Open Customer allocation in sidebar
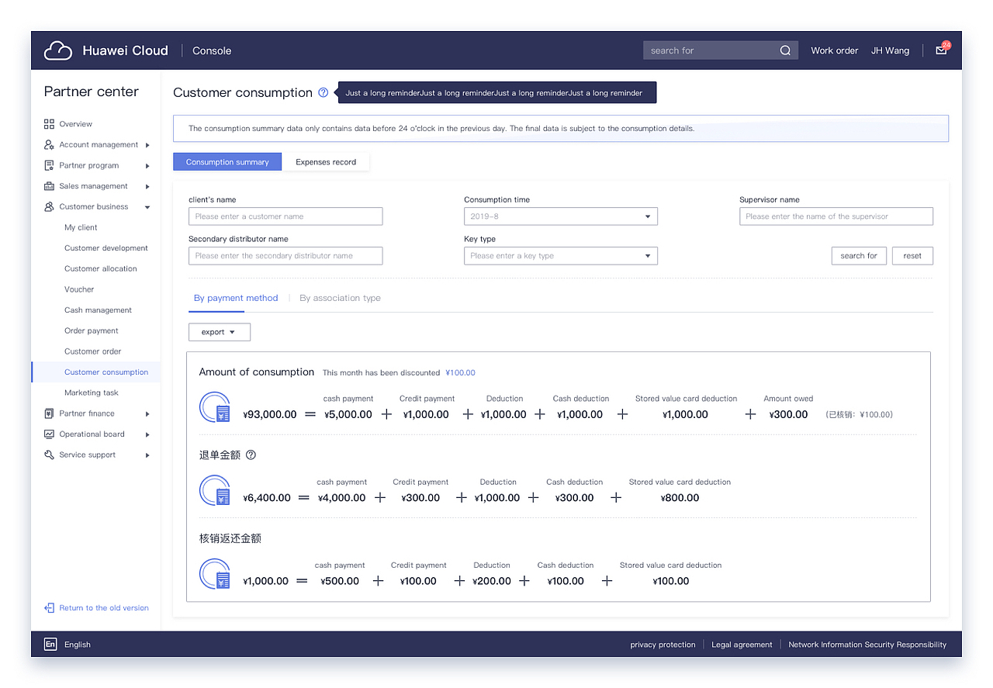 point(101,269)
